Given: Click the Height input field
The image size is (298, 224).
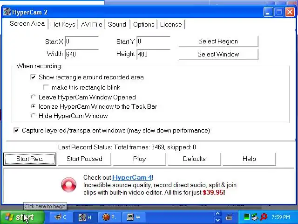Looking at the screenshot, I should pos(153,54).
